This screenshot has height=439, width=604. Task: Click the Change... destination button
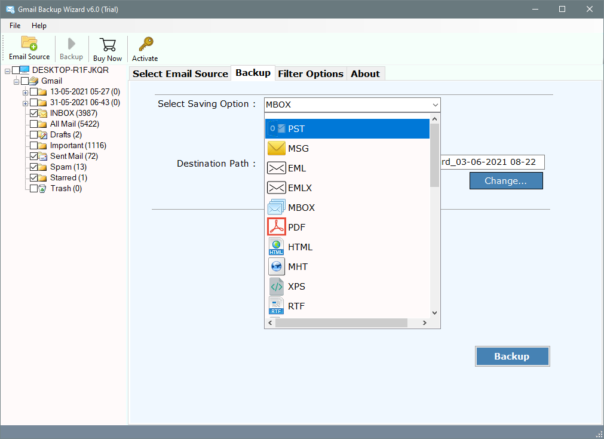pyautogui.click(x=505, y=181)
